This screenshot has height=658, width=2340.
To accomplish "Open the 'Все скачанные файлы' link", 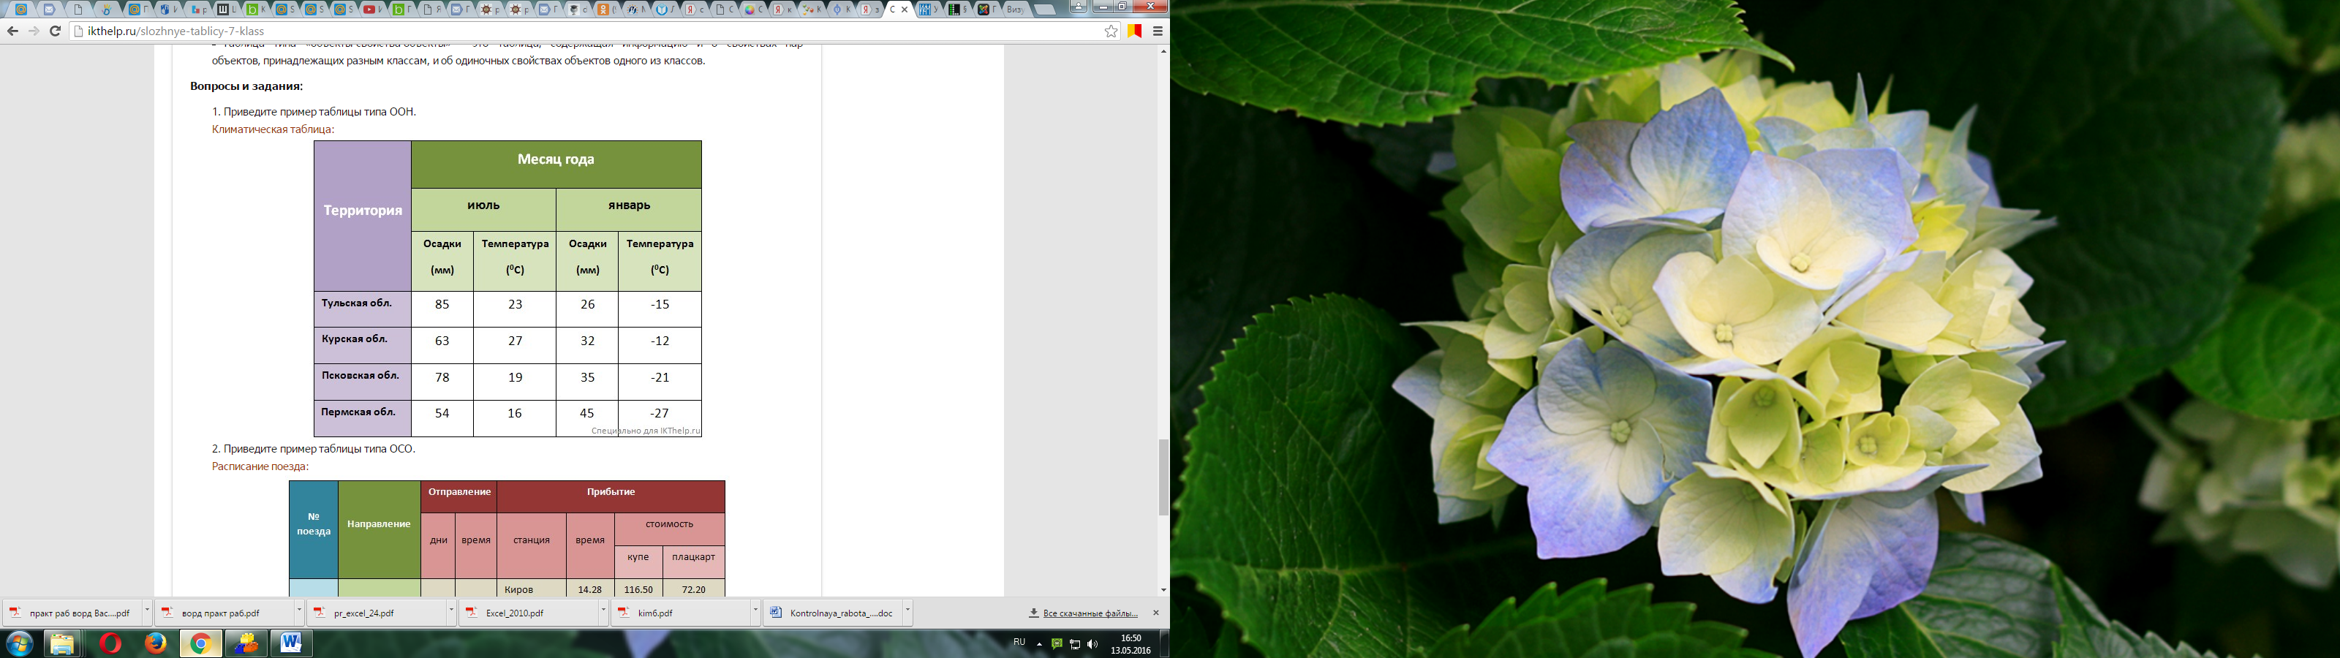I will click(1090, 613).
